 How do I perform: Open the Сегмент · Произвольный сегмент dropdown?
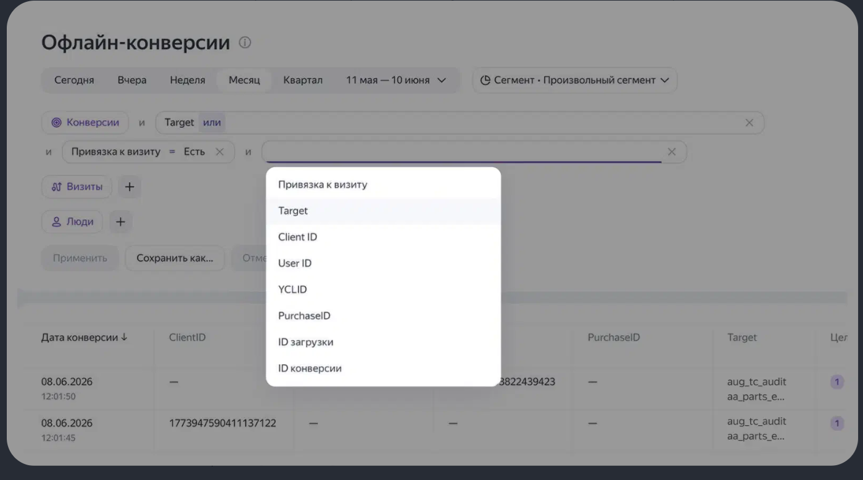pos(575,80)
